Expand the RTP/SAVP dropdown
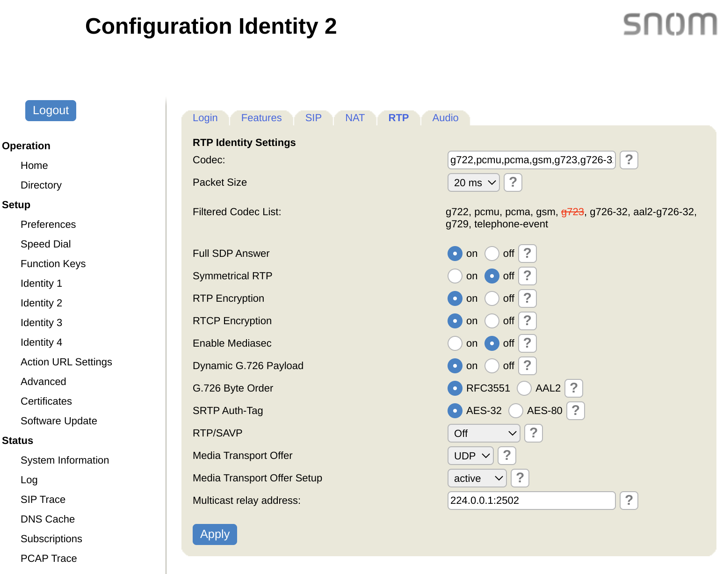Screen dimensions: 723x574 pos(484,433)
